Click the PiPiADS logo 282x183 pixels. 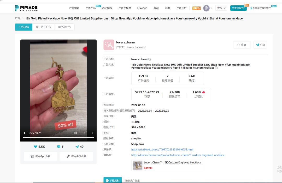26,8
